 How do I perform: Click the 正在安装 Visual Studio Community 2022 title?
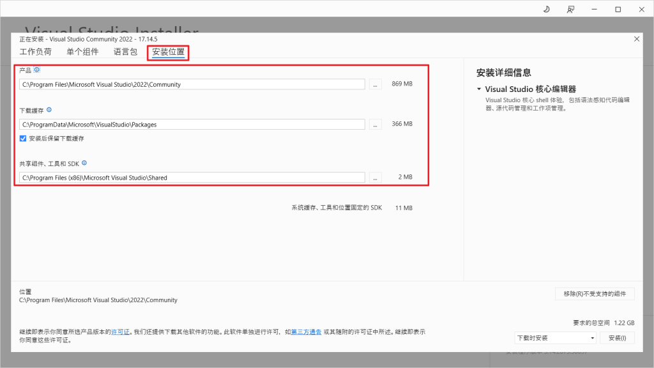point(88,39)
